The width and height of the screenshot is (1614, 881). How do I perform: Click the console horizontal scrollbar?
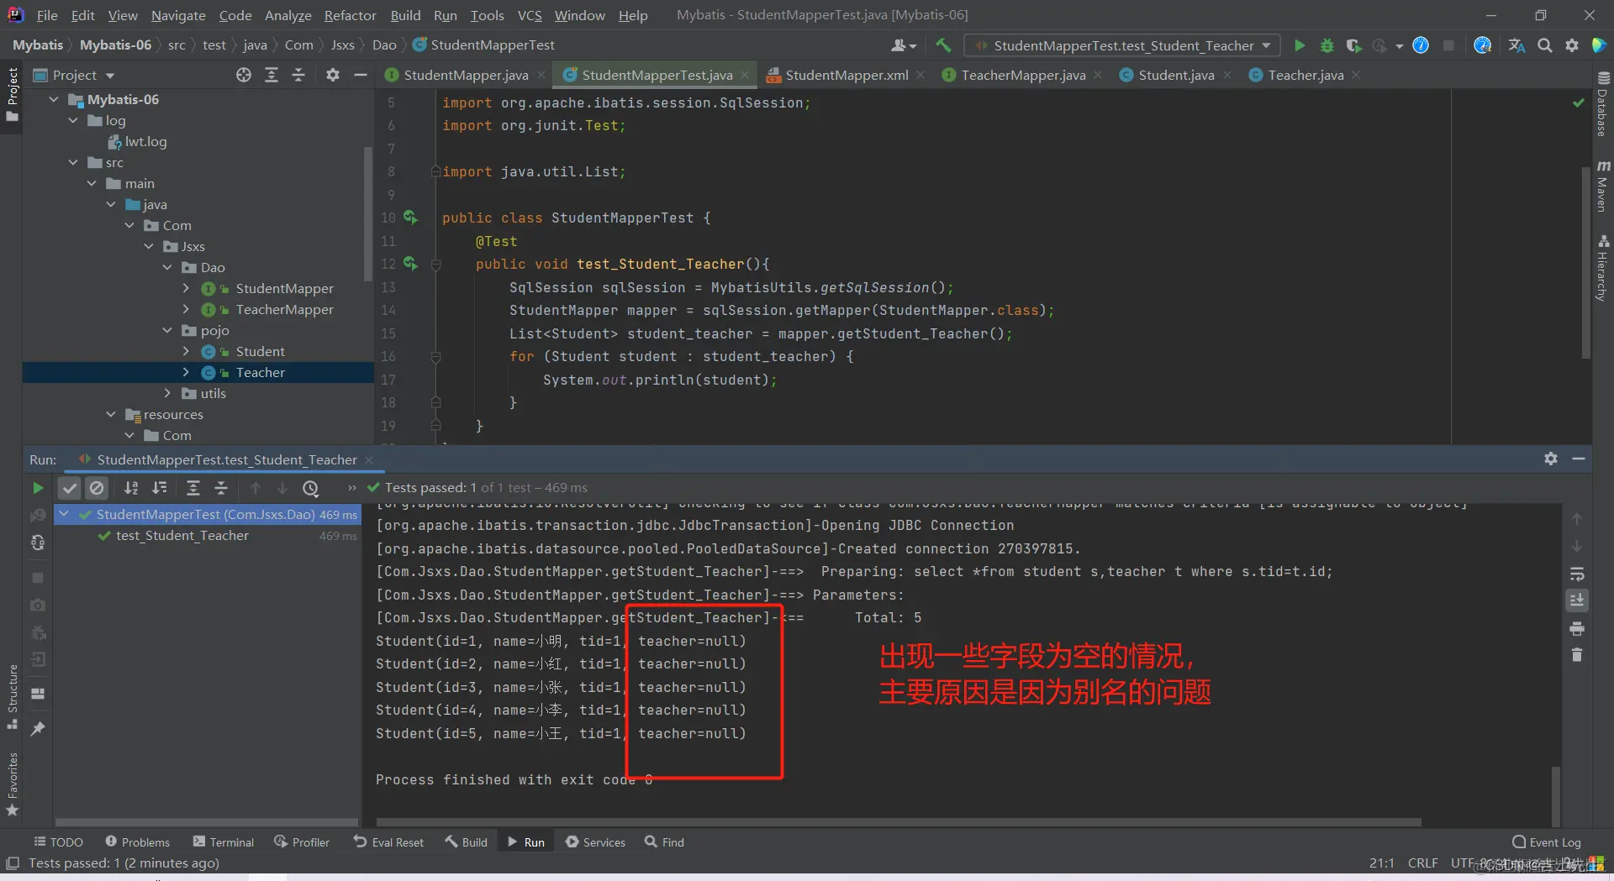[x=899, y=822]
